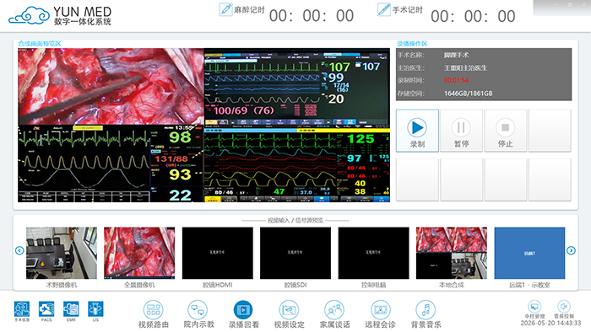Click the 录播操作区 heading
The width and height of the screenshot is (591, 332).
[x=412, y=44]
